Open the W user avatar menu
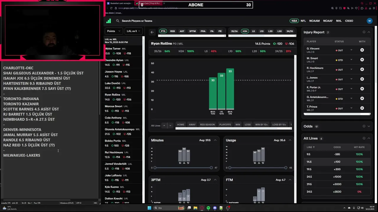The height and width of the screenshot is (212, 378). pos(369,21)
